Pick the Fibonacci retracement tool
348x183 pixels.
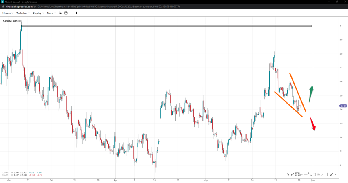coord(297,174)
